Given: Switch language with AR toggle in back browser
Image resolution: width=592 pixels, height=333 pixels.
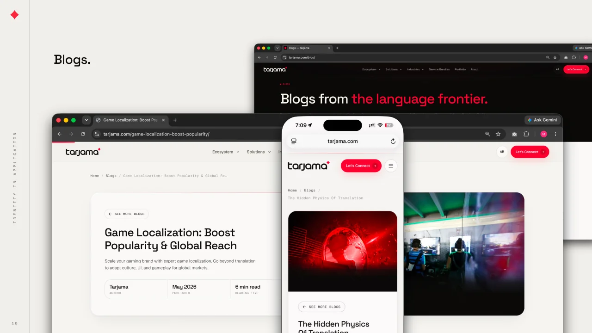Looking at the screenshot, I should tap(557, 69).
